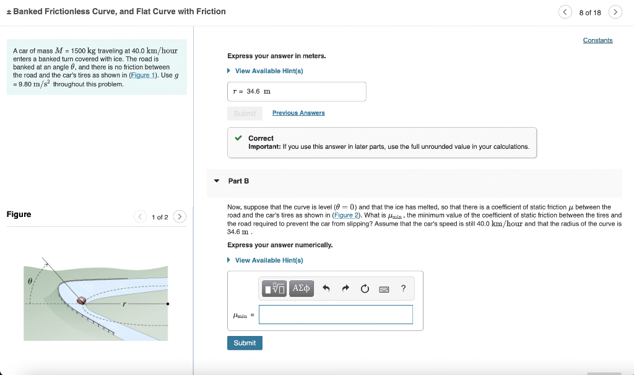Submit the Part B answer
Screen dimensions: 634x375
point(245,342)
